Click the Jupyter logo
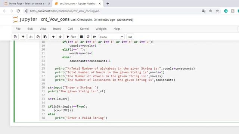 (x=25, y=19)
